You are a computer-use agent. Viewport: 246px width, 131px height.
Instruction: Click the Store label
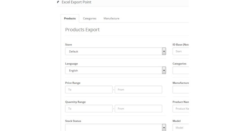point(69,45)
